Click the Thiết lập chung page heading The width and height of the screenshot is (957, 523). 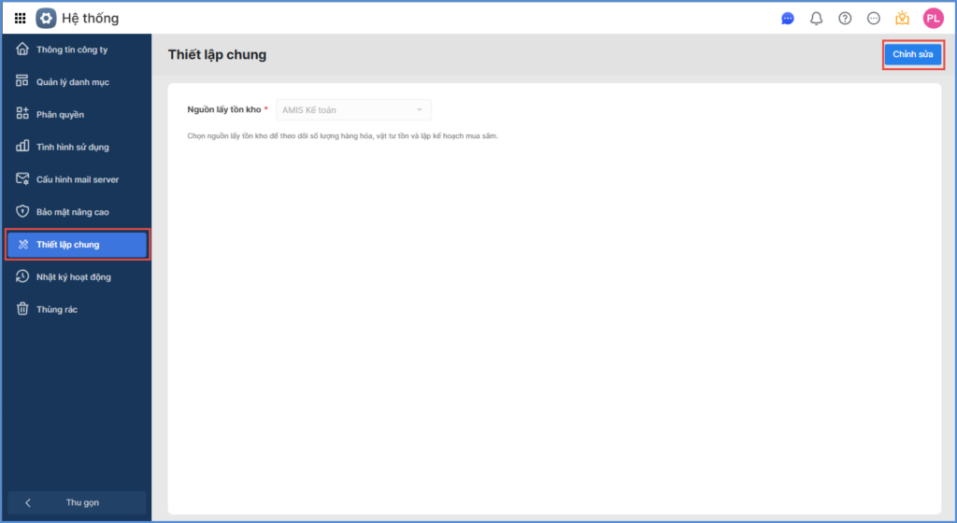[x=217, y=55]
